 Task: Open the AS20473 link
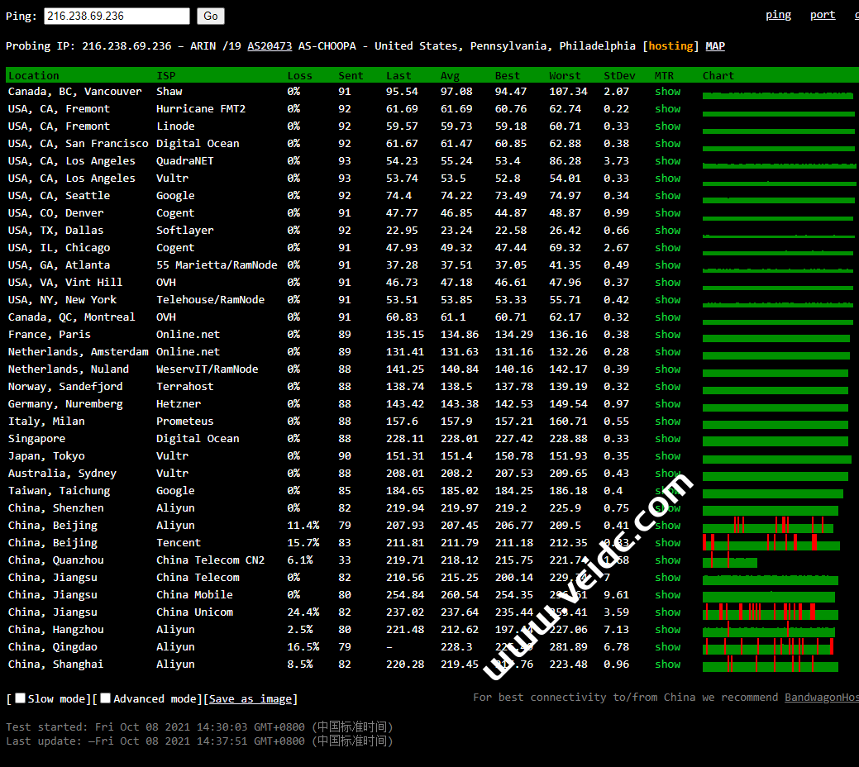270,46
